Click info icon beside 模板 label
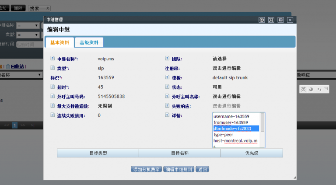This screenshot has height=185, width=336. point(167,77)
